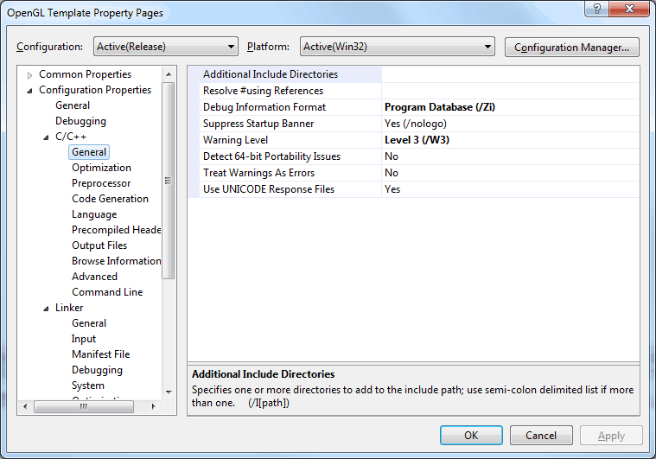Select the Suppress Startup Banner property
656x459 pixels.
[290, 124]
